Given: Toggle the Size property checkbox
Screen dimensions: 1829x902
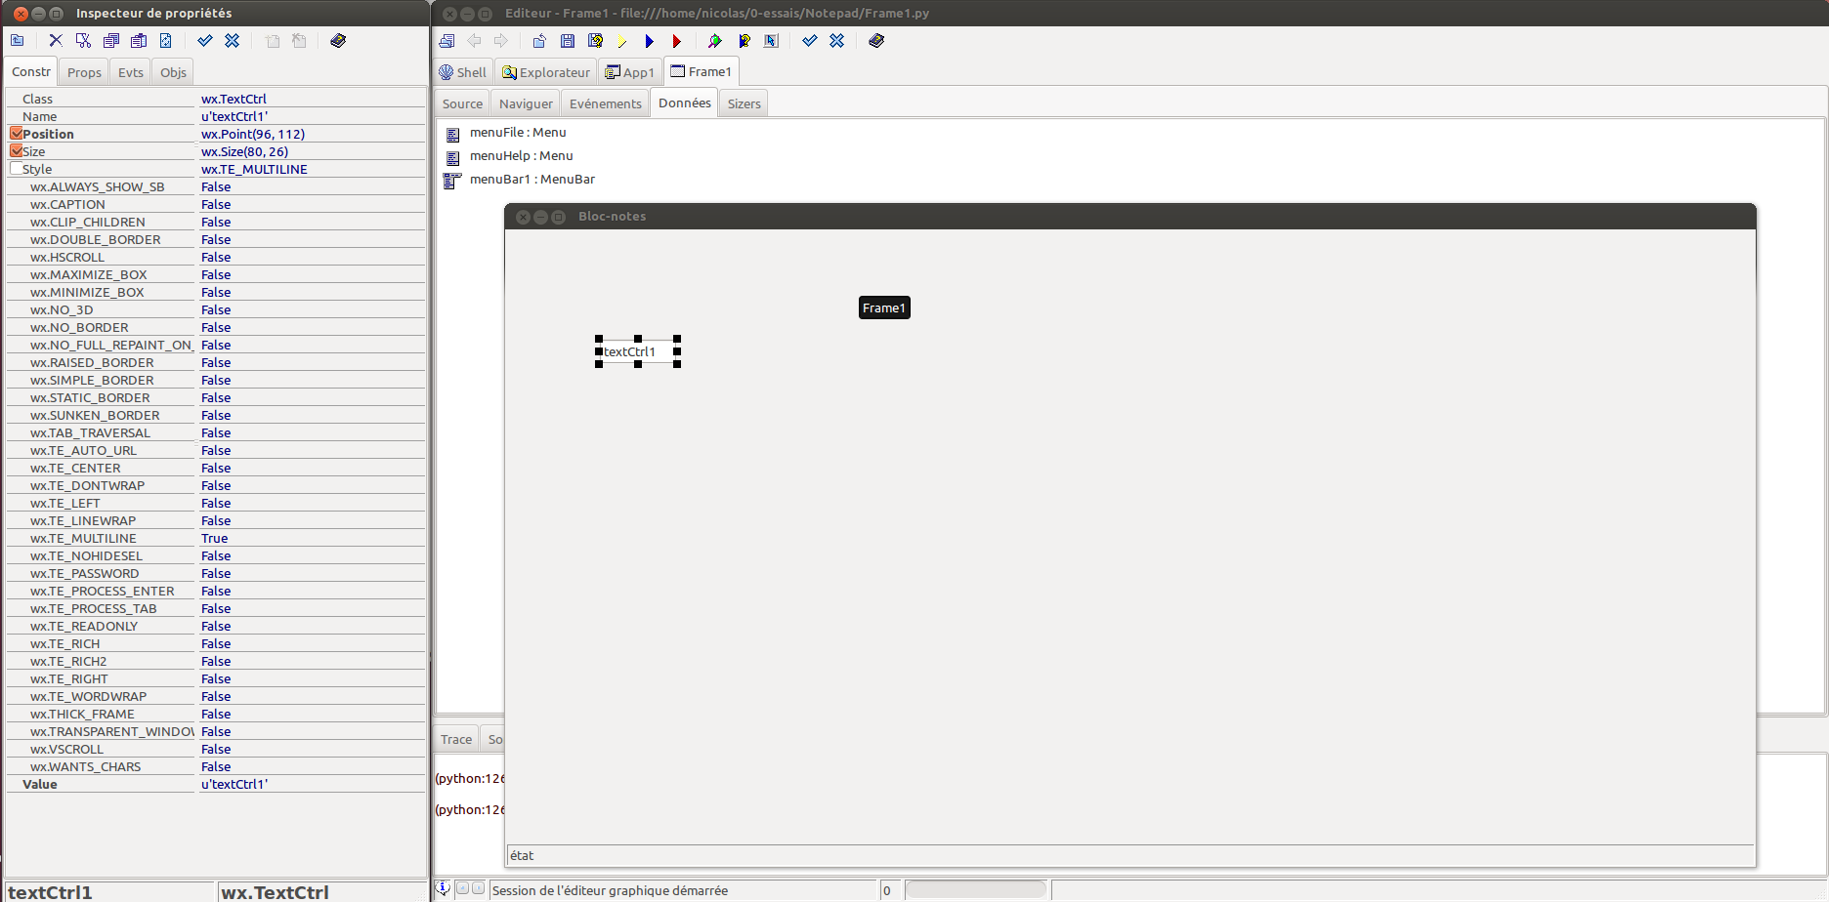Looking at the screenshot, I should pyautogui.click(x=16, y=151).
